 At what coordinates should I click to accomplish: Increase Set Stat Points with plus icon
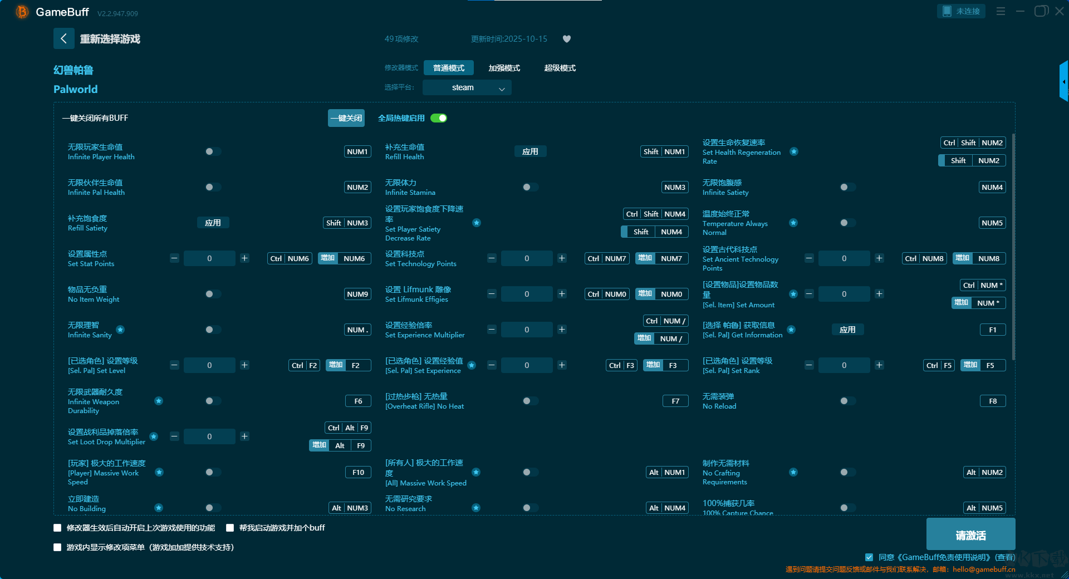(x=244, y=258)
